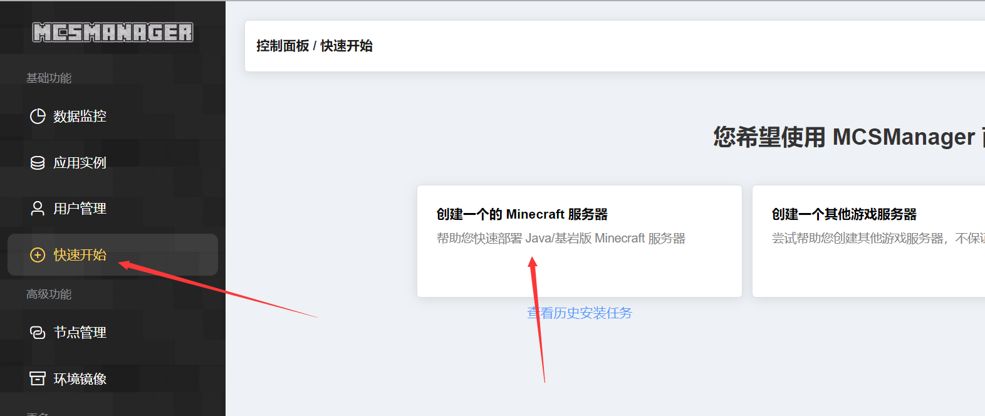The height and width of the screenshot is (416, 985).
Task: Open 环境镜像 menu item
Action: (x=113, y=378)
